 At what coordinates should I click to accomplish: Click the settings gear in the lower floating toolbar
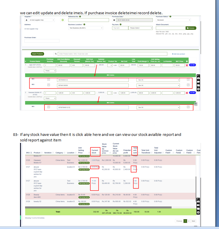[x=198, y=212]
